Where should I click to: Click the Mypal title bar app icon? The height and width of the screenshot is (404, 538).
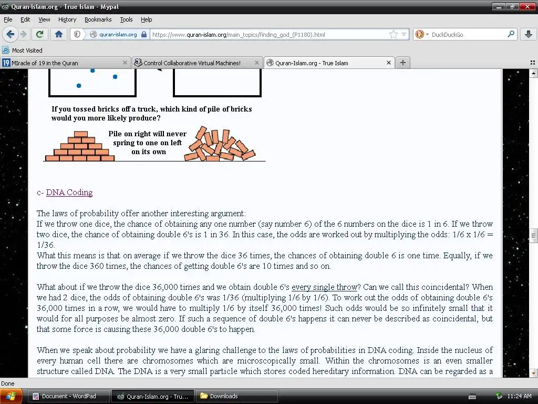point(5,6)
